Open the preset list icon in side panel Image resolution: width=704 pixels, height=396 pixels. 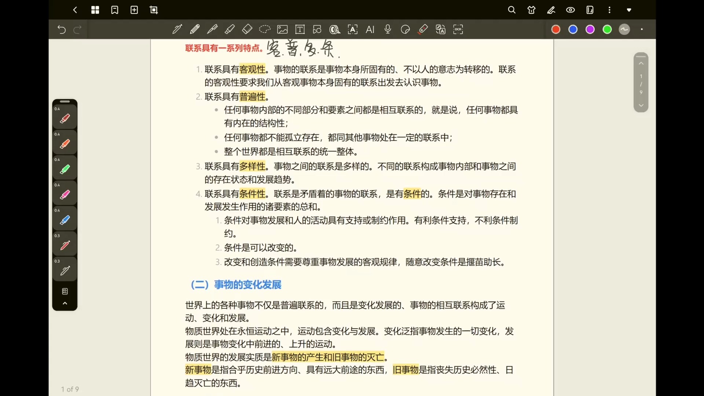point(65,291)
